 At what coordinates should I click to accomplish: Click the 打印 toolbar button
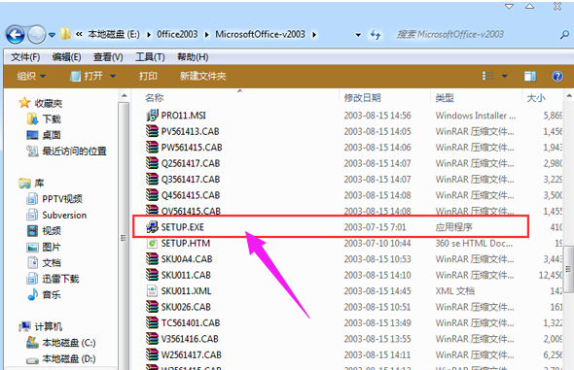[x=148, y=76]
